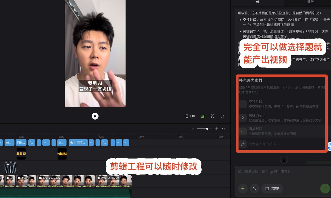331x198 pixels.
Task: Enter fullscreen preview mode
Action: (222, 116)
